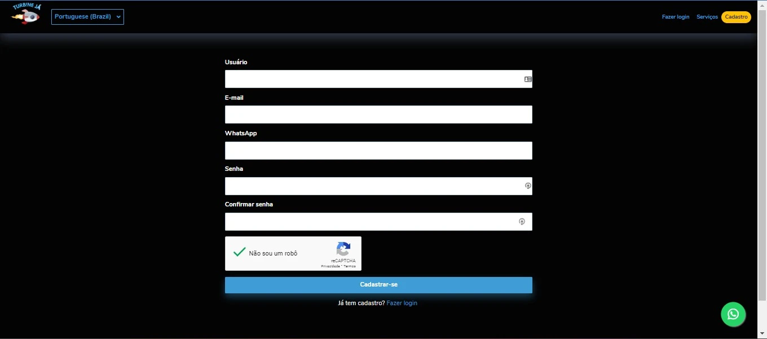The height and width of the screenshot is (339, 767).
Task: Follow the Fazer login link below the form
Action: 402,303
